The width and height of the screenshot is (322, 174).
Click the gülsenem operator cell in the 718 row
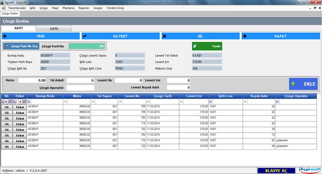[296, 141]
